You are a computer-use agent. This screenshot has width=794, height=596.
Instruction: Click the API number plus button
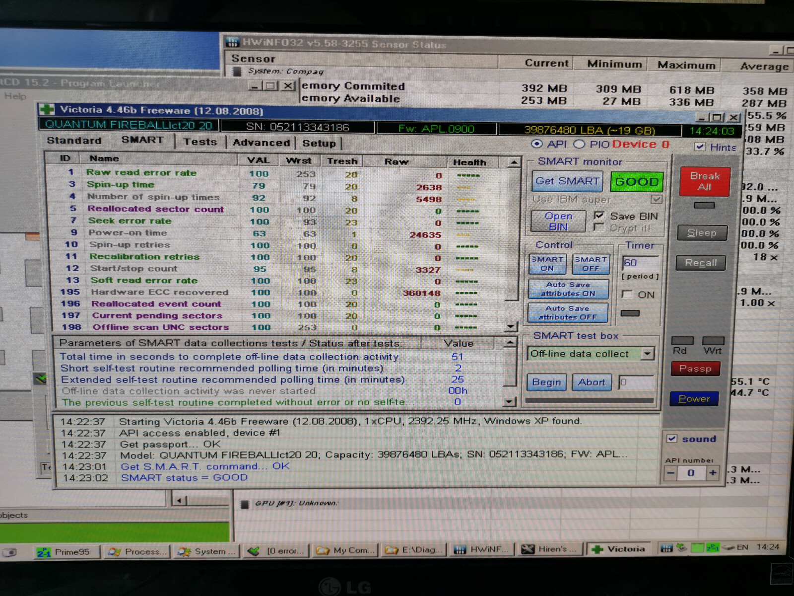coord(713,473)
